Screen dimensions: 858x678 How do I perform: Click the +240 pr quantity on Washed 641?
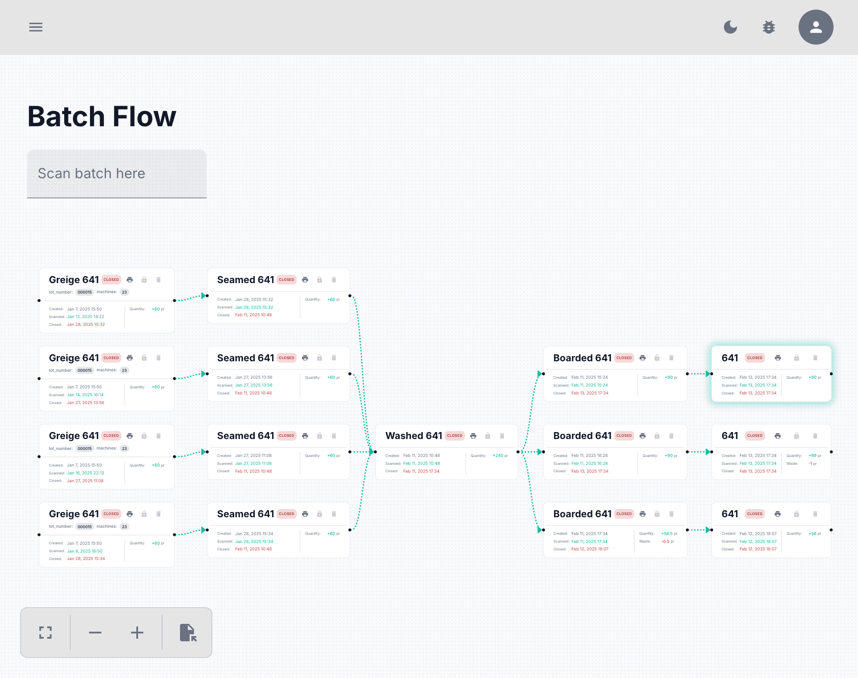coord(500,456)
